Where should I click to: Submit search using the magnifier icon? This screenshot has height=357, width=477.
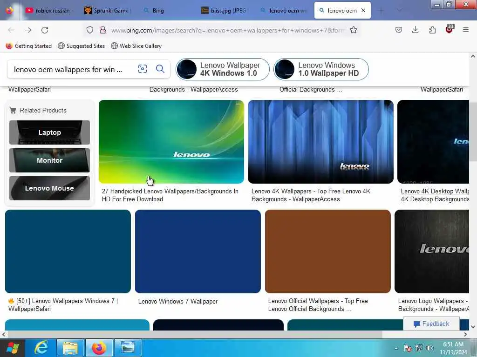[160, 69]
